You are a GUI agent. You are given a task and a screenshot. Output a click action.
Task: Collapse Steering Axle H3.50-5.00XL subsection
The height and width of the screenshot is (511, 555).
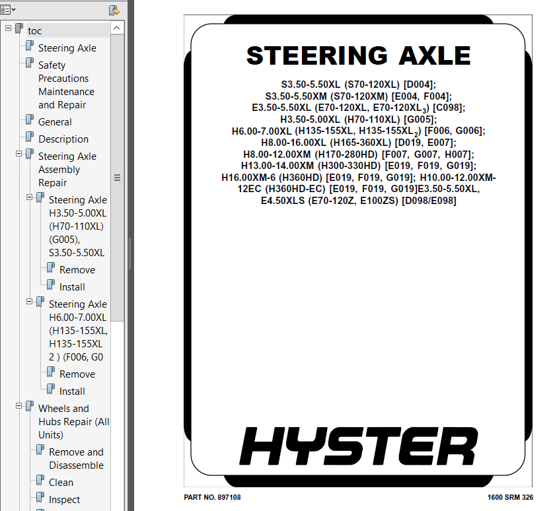tap(29, 197)
